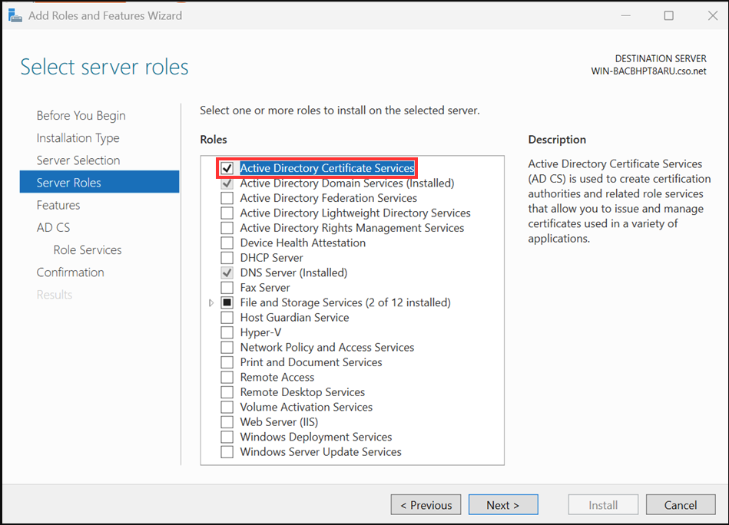Expand File and Storage Services tree
This screenshot has width=729, height=525.
(211, 303)
